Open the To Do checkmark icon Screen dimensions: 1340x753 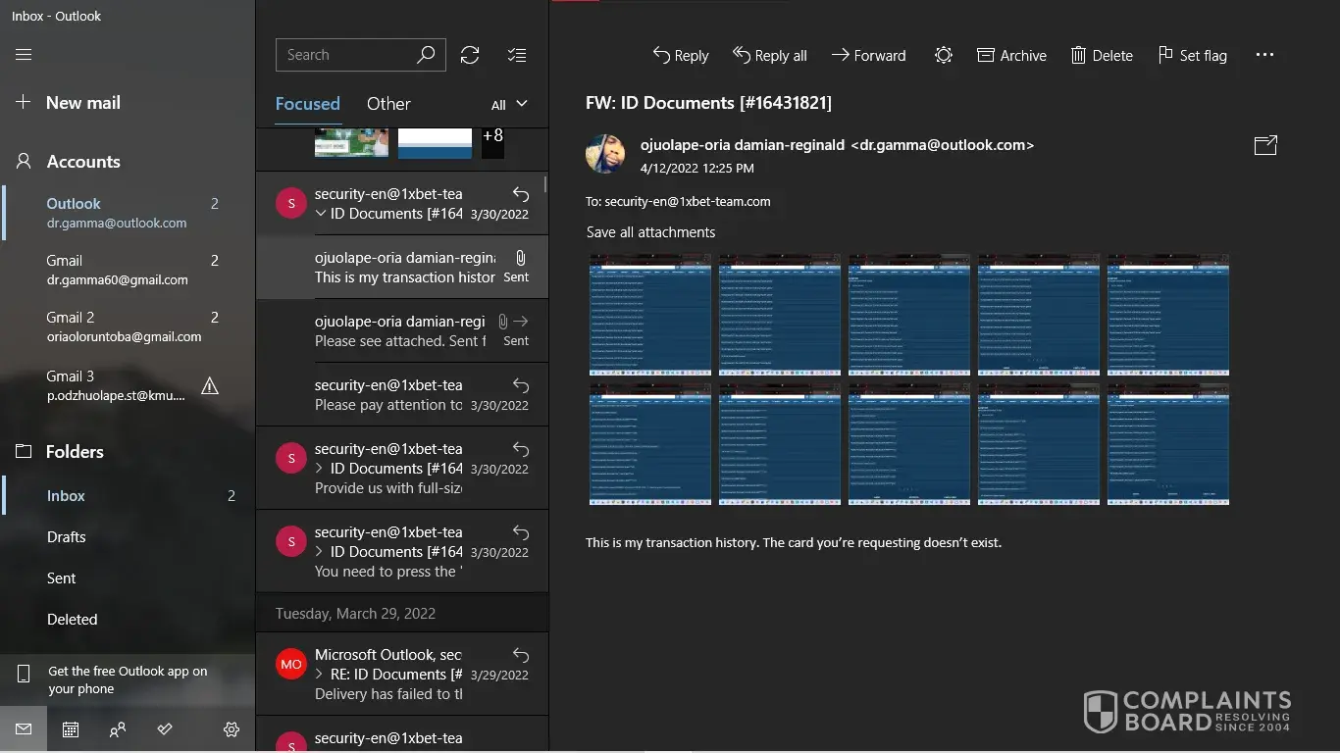(165, 729)
